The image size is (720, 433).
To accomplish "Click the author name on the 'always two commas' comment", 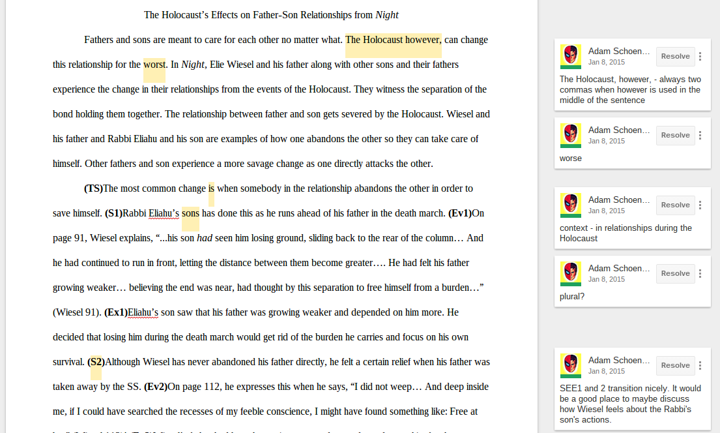I will click(619, 51).
